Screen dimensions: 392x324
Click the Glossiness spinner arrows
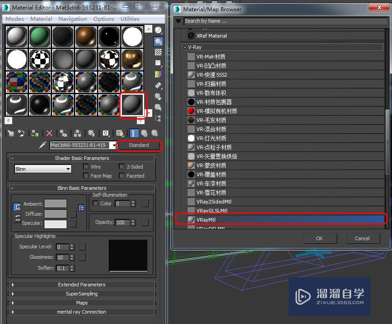click(72, 257)
